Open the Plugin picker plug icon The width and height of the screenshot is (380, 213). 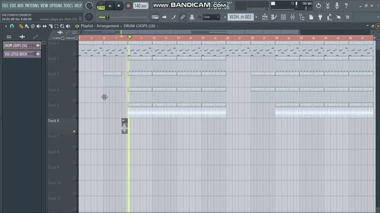click(x=320, y=17)
